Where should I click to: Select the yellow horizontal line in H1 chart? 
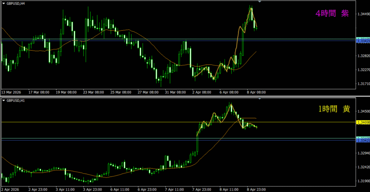108,122
